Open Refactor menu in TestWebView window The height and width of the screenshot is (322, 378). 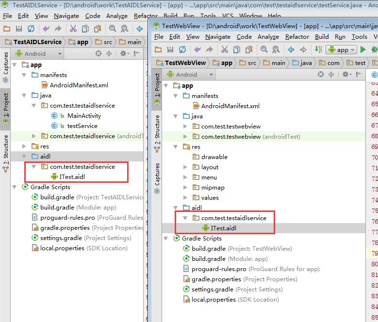297,36
